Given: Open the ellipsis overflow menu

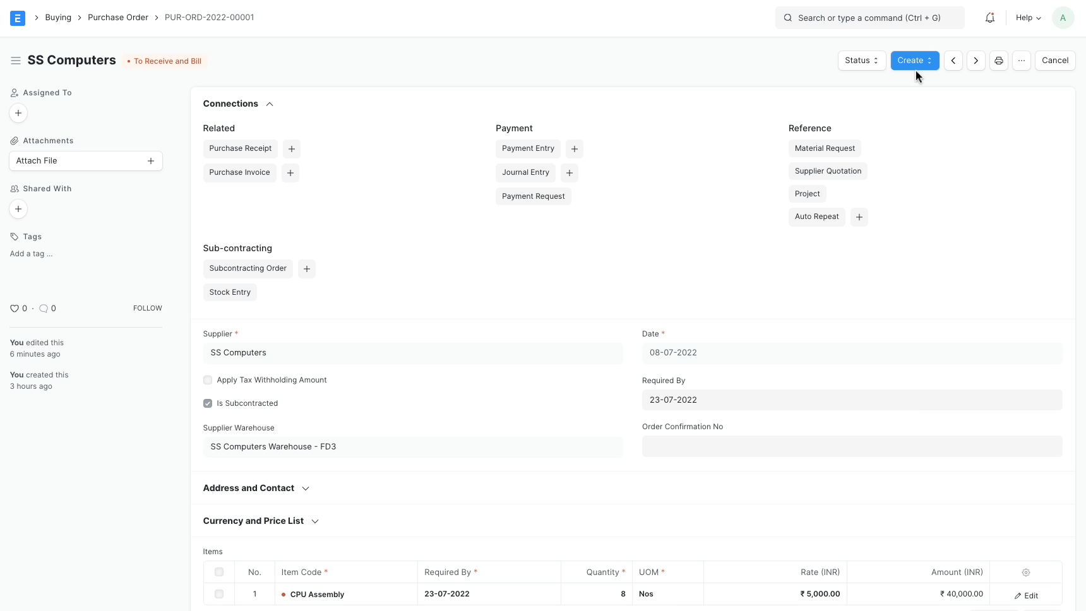Looking at the screenshot, I should tap(1022, 61).
